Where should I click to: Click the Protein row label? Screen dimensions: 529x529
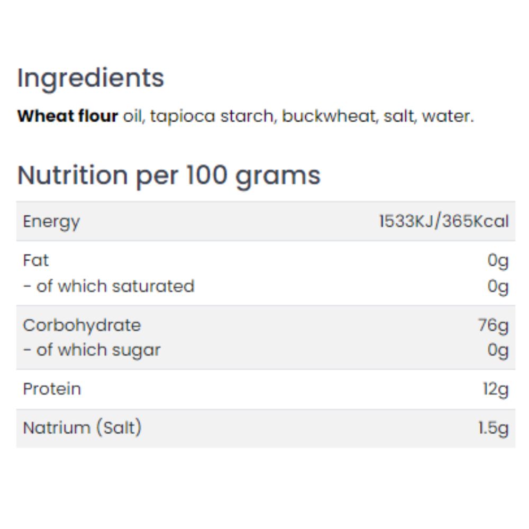point(52,389)
